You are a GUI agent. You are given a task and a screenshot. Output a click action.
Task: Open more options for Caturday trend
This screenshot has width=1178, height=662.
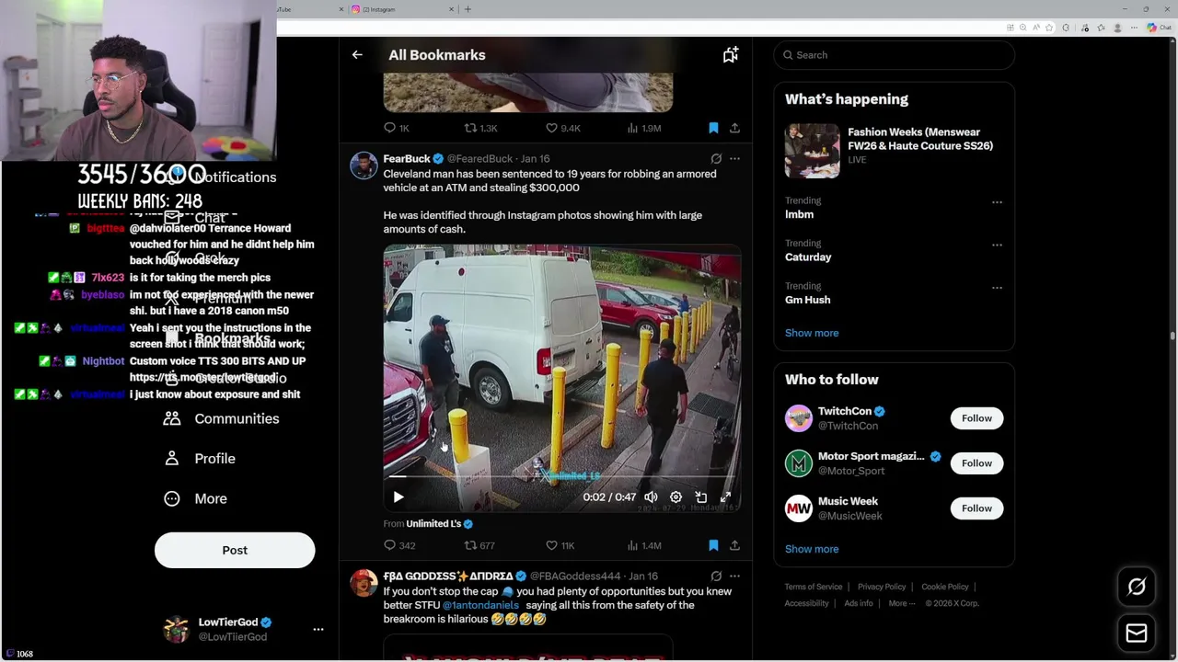997,245
